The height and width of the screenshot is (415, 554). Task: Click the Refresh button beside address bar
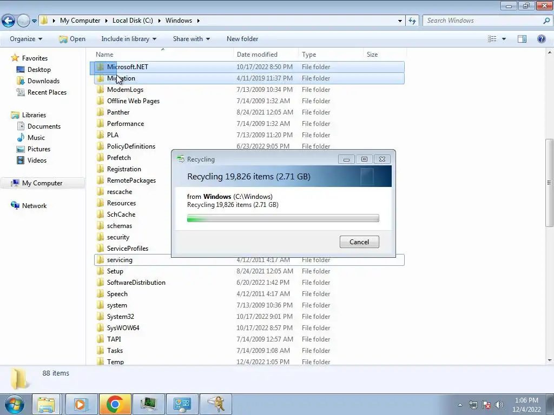pyautogui.click(x=412, y=21)
